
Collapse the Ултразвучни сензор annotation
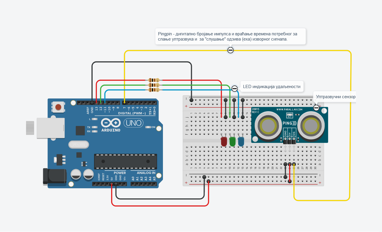316,108
